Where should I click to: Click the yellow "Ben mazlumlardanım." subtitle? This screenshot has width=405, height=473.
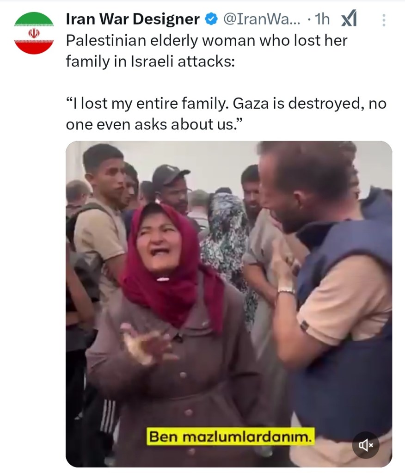coord(230,436)
